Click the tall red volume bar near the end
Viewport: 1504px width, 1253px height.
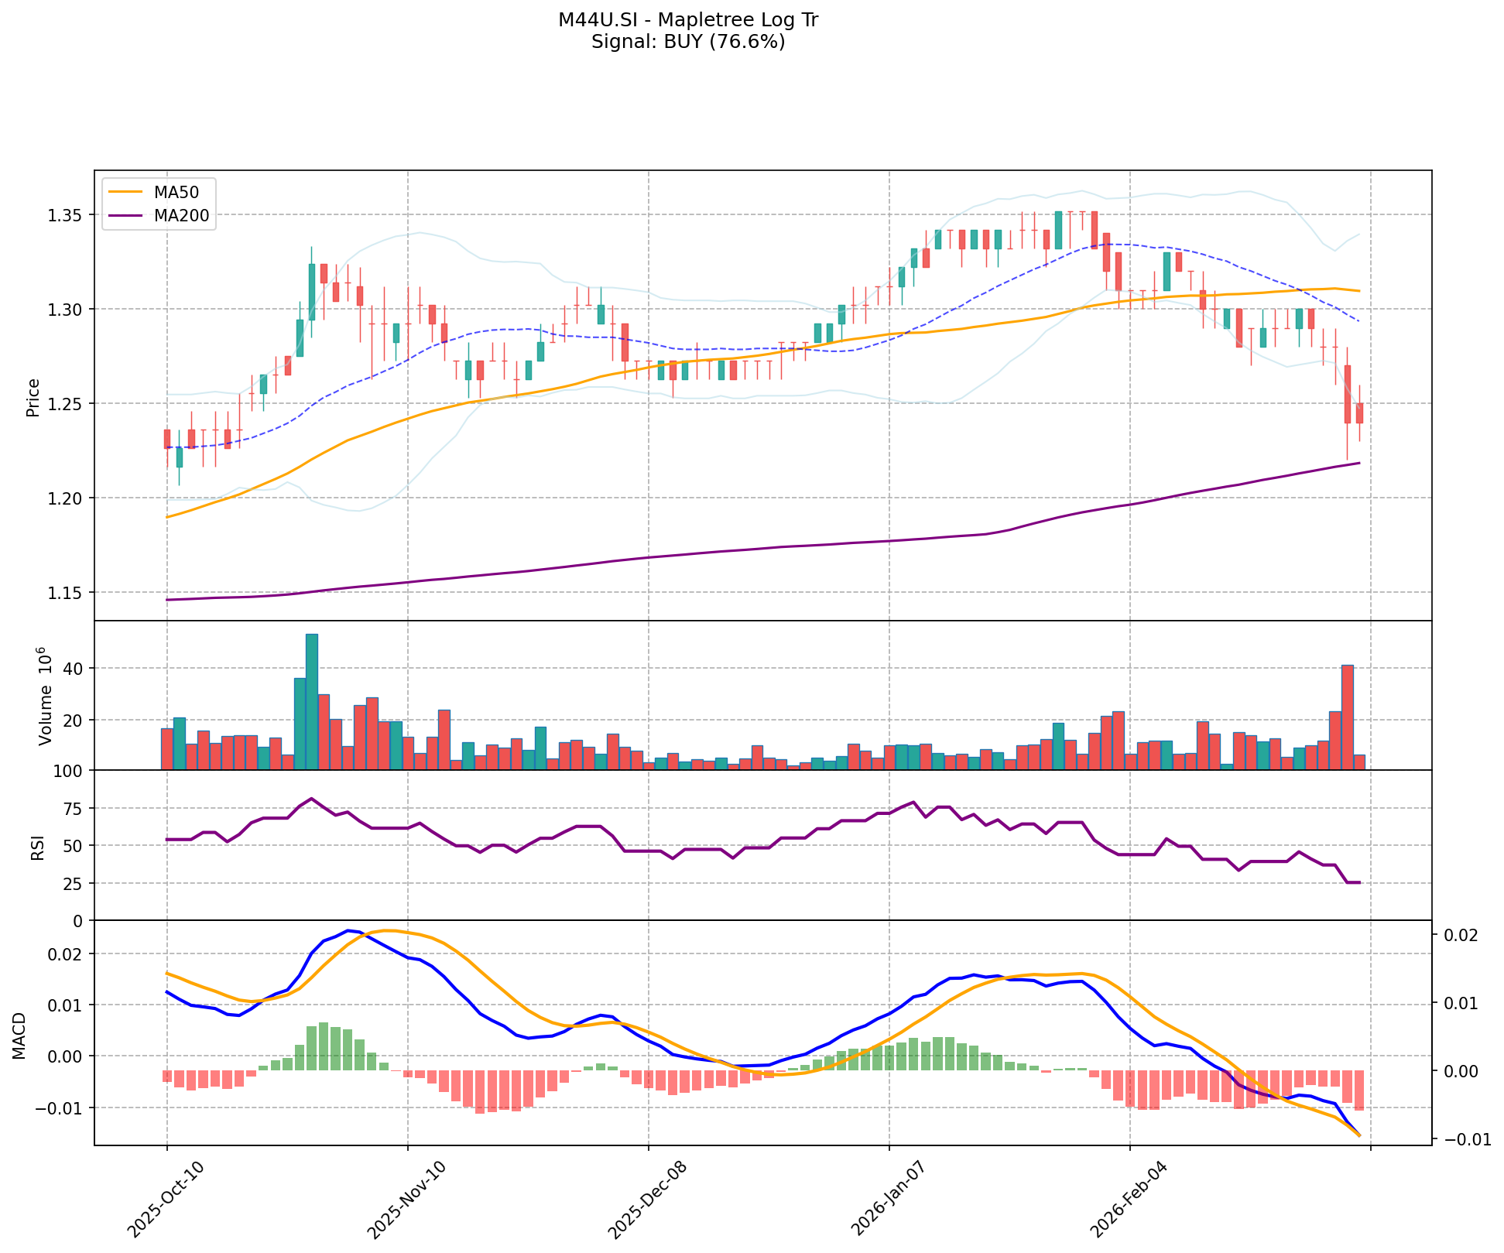[x=1347, y=717]
